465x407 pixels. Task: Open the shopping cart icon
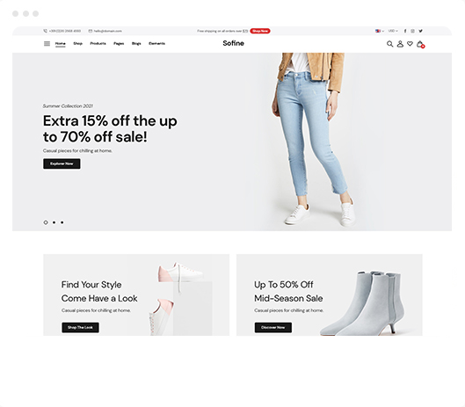click(x=420, y=44)
